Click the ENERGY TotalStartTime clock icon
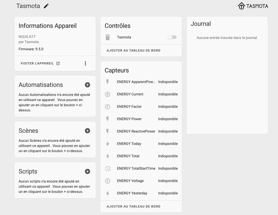The width and height of the screenshot is (278, 215). [x=108, y=168]
